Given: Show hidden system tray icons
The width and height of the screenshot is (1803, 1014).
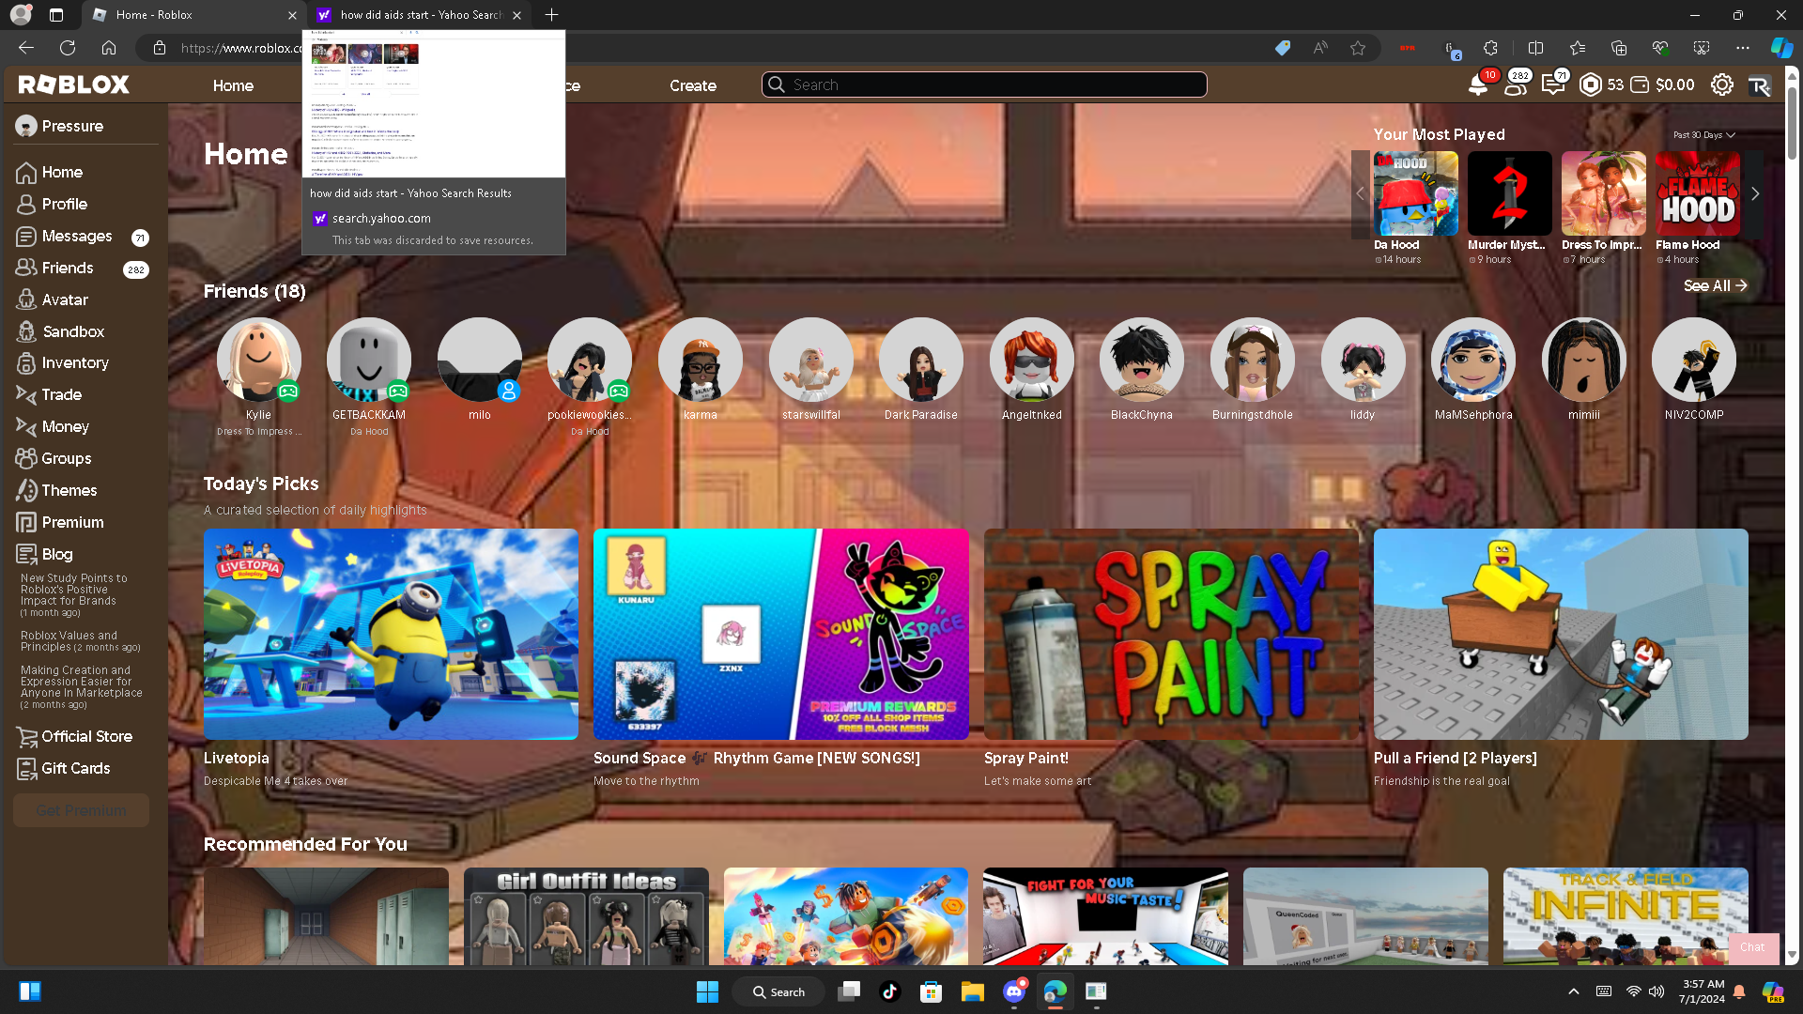Looking at the screenshot, I should click(x=1574, y=991).
